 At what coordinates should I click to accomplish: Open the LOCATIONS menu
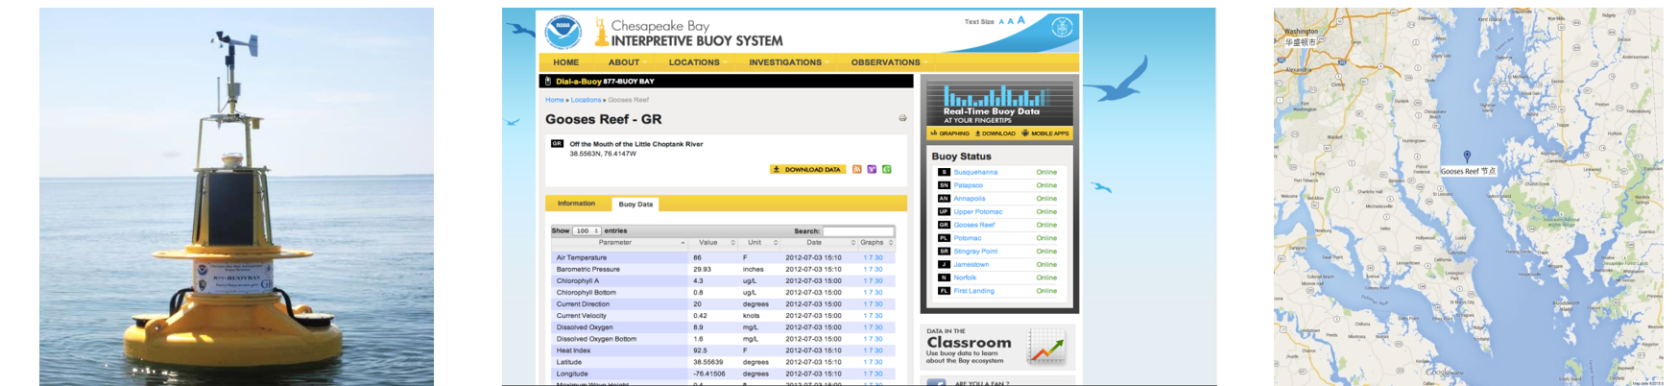(x=694, y=62)
